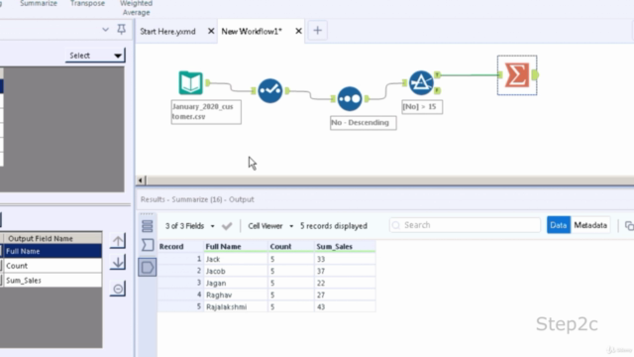Select the Sort tool node
Viewport: 634px width, 357px height.
pyautogui.click(x=350, y=99)
